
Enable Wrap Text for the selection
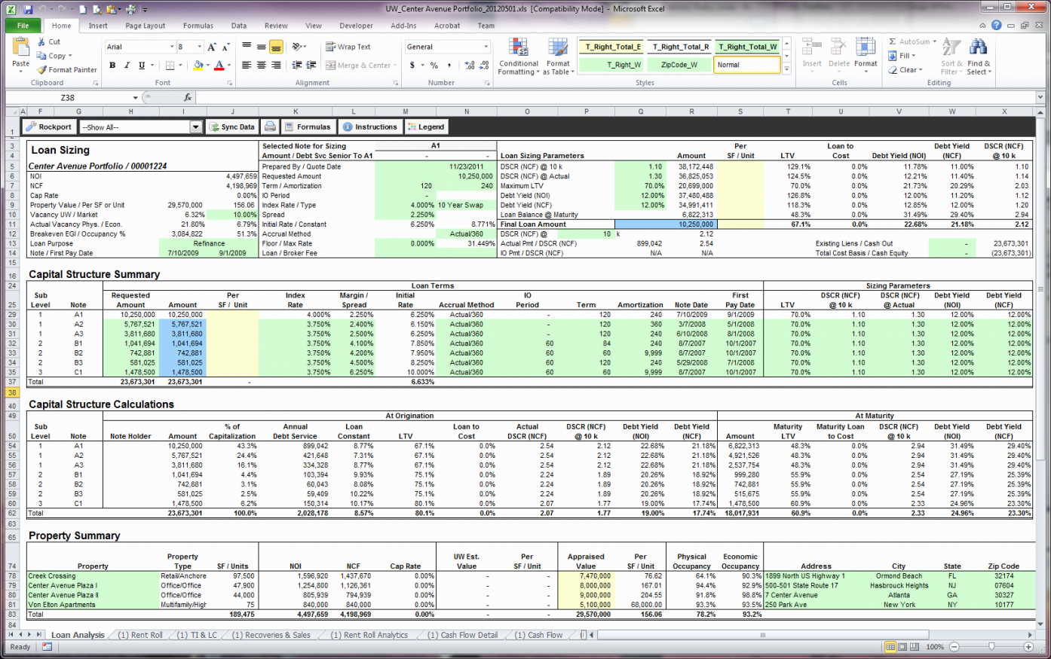(x=349, y=46)
